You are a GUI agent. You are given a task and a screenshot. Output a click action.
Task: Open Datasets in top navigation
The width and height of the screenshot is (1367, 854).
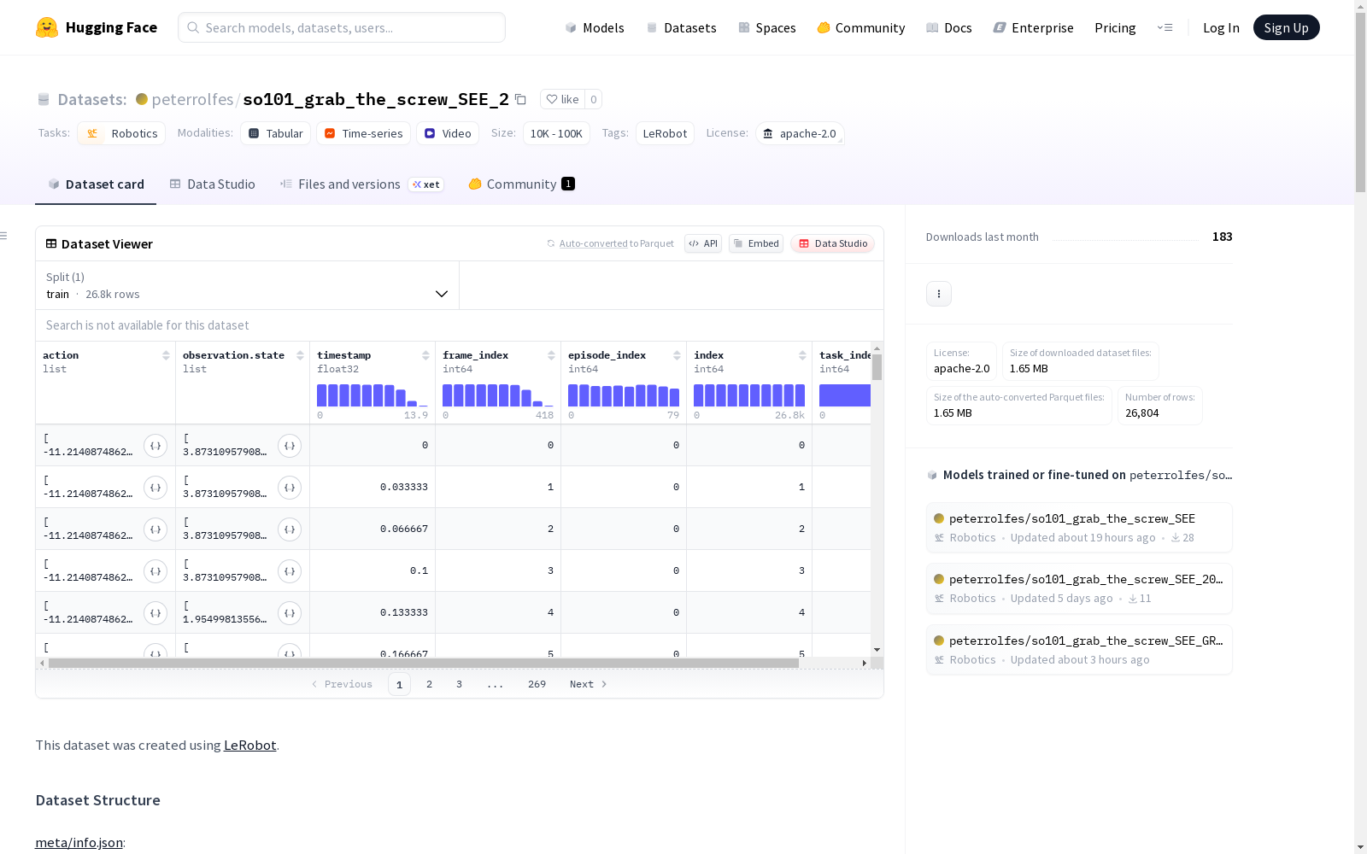[682, 27]
